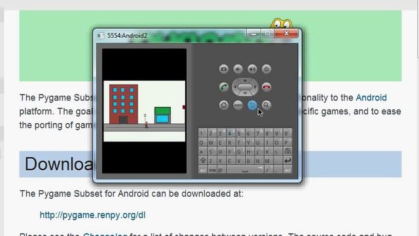Open the Android link in the webpage
Image resolution: width=419 pixels, height=236 pixels.
point(371,98)
